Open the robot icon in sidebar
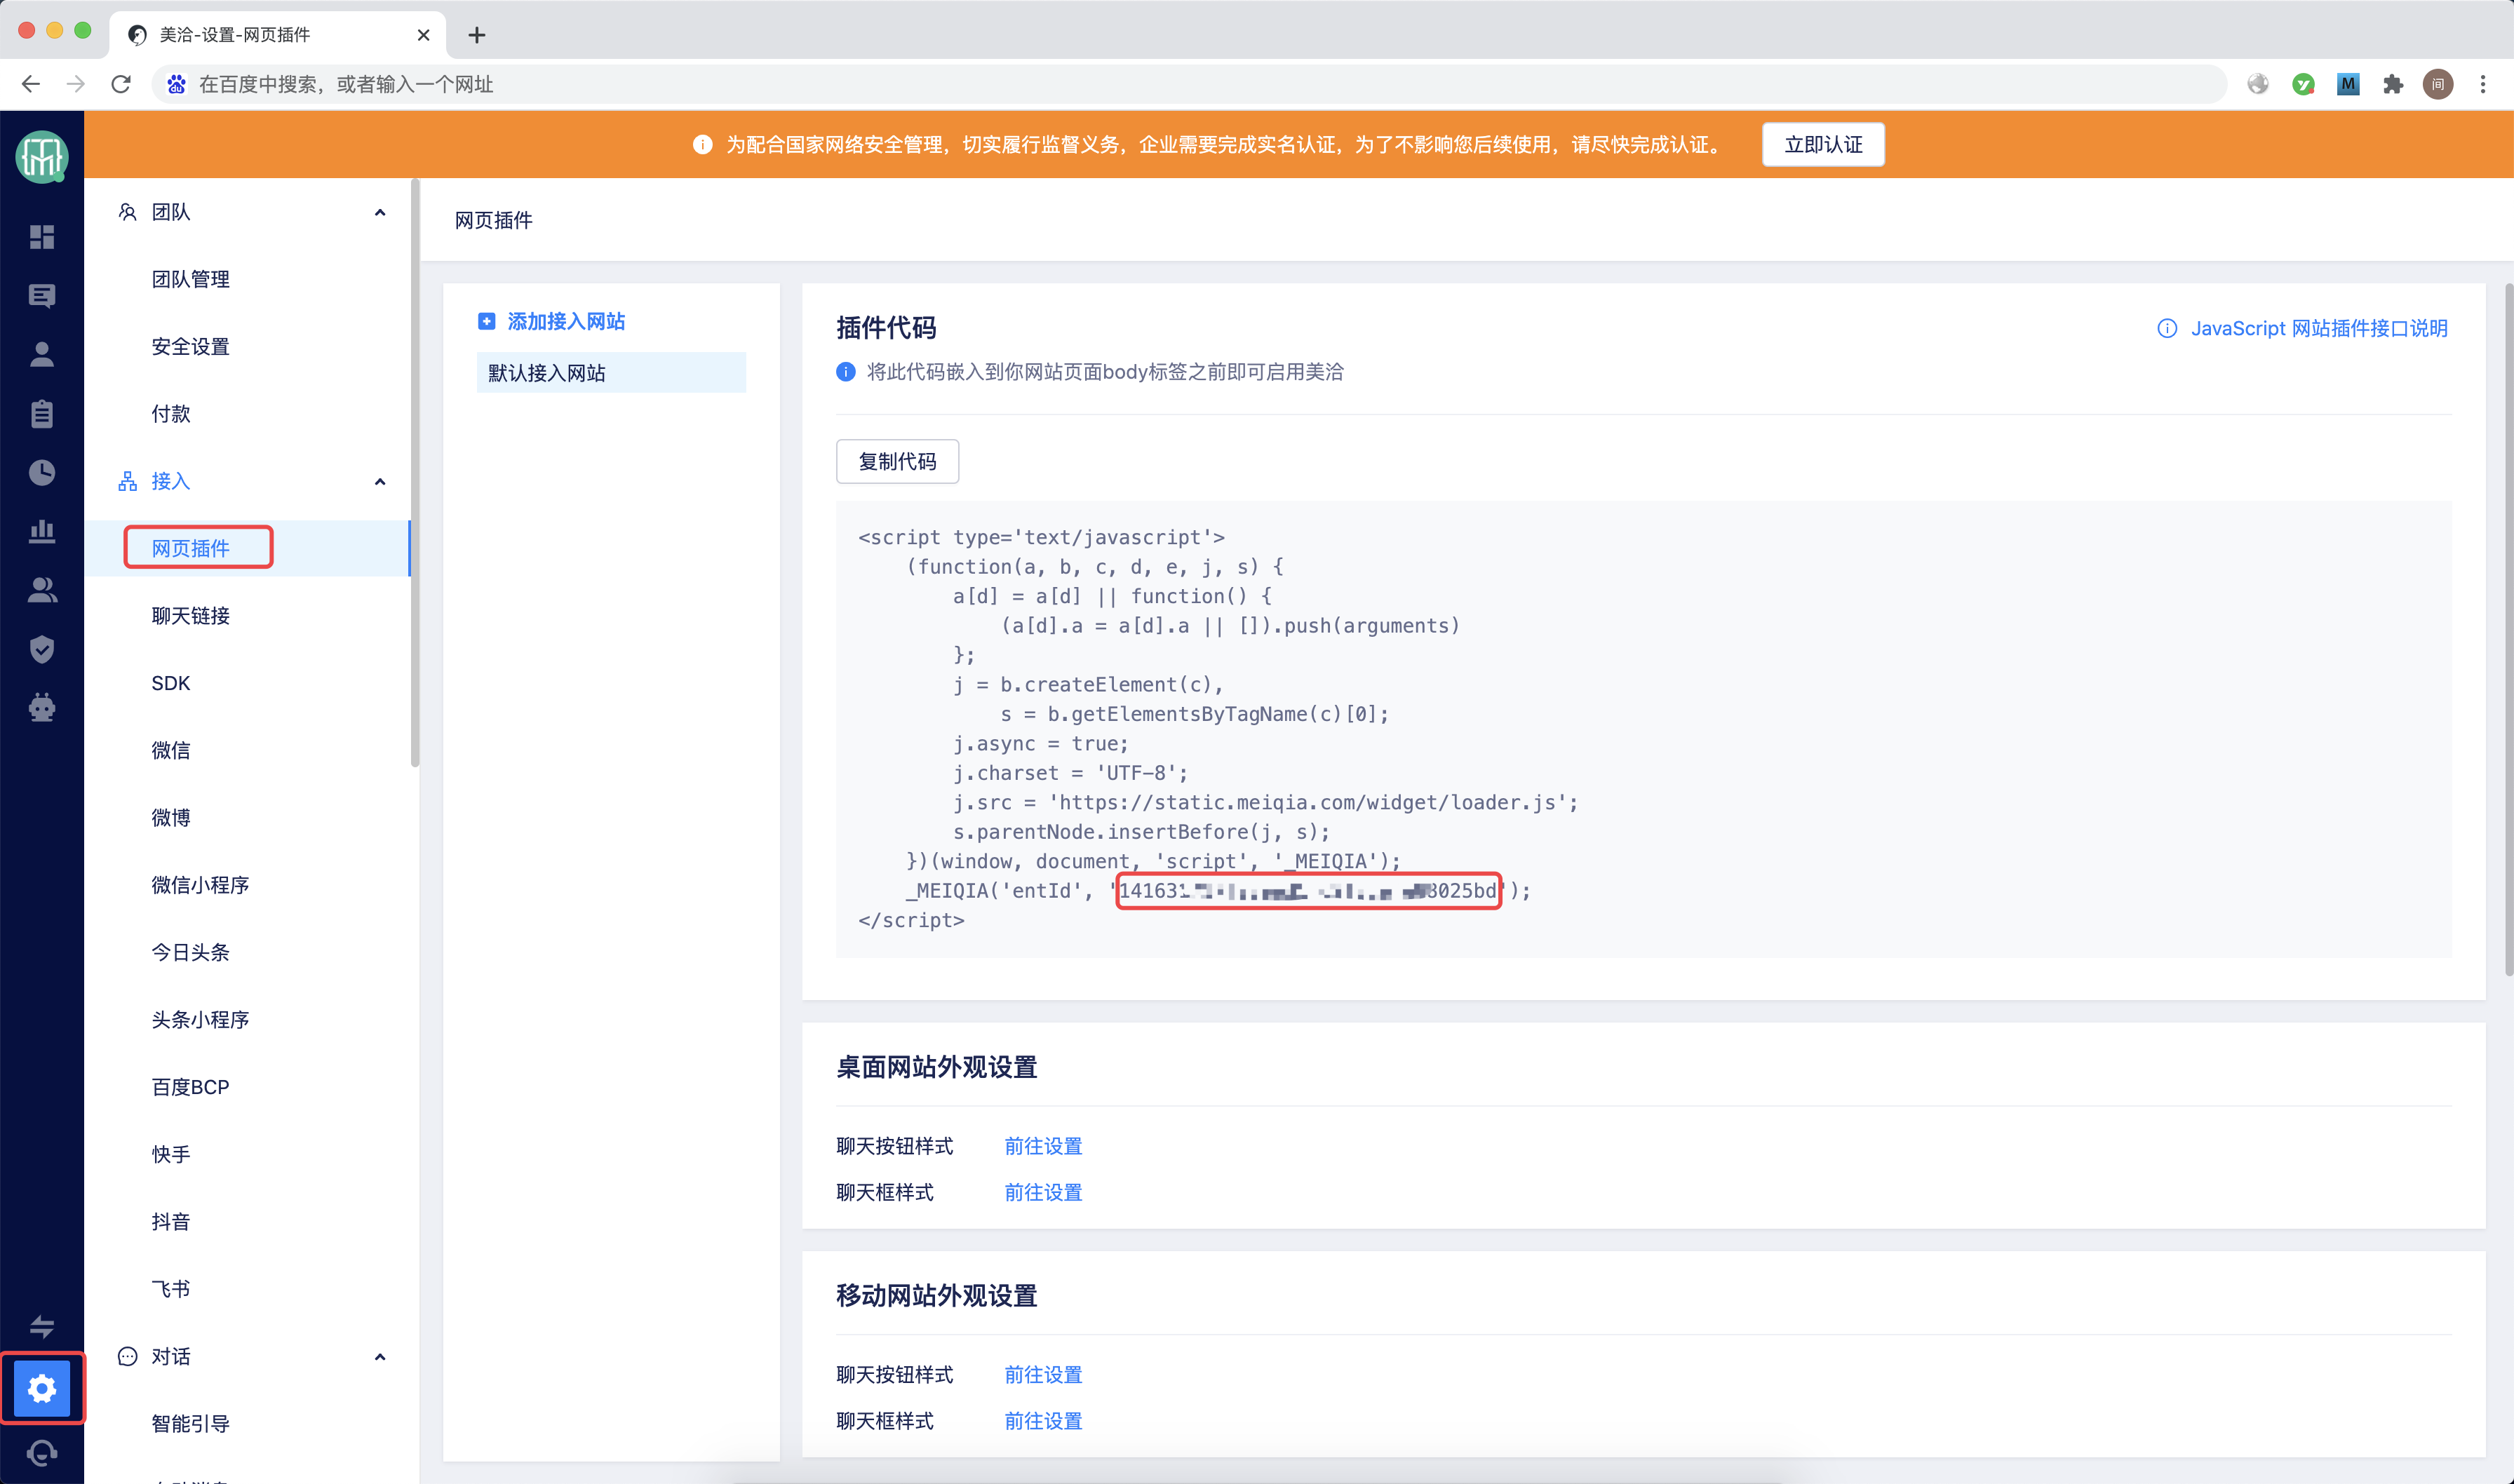Image resolution: width=2514 pixels, height=1484 pixels. pos(42,708)
